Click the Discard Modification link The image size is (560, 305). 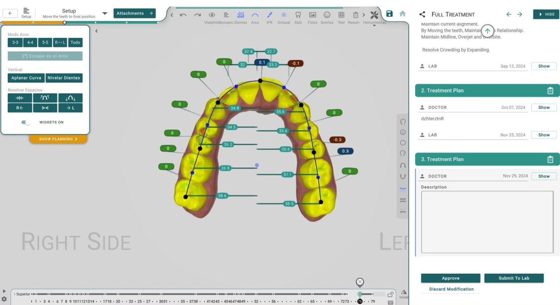[451, 289]
